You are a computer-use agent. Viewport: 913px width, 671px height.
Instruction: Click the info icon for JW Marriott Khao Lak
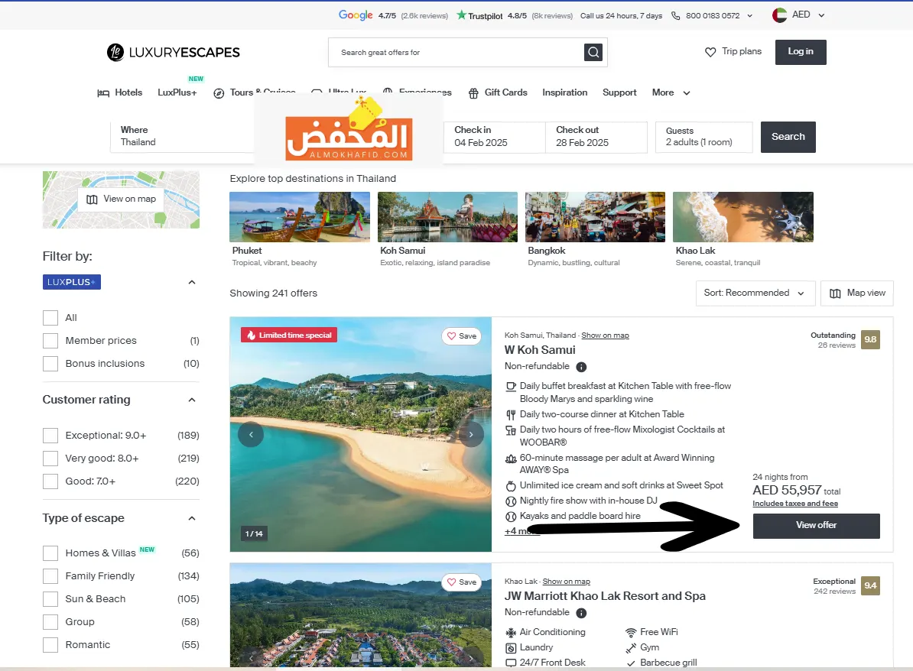click(581, 613)
